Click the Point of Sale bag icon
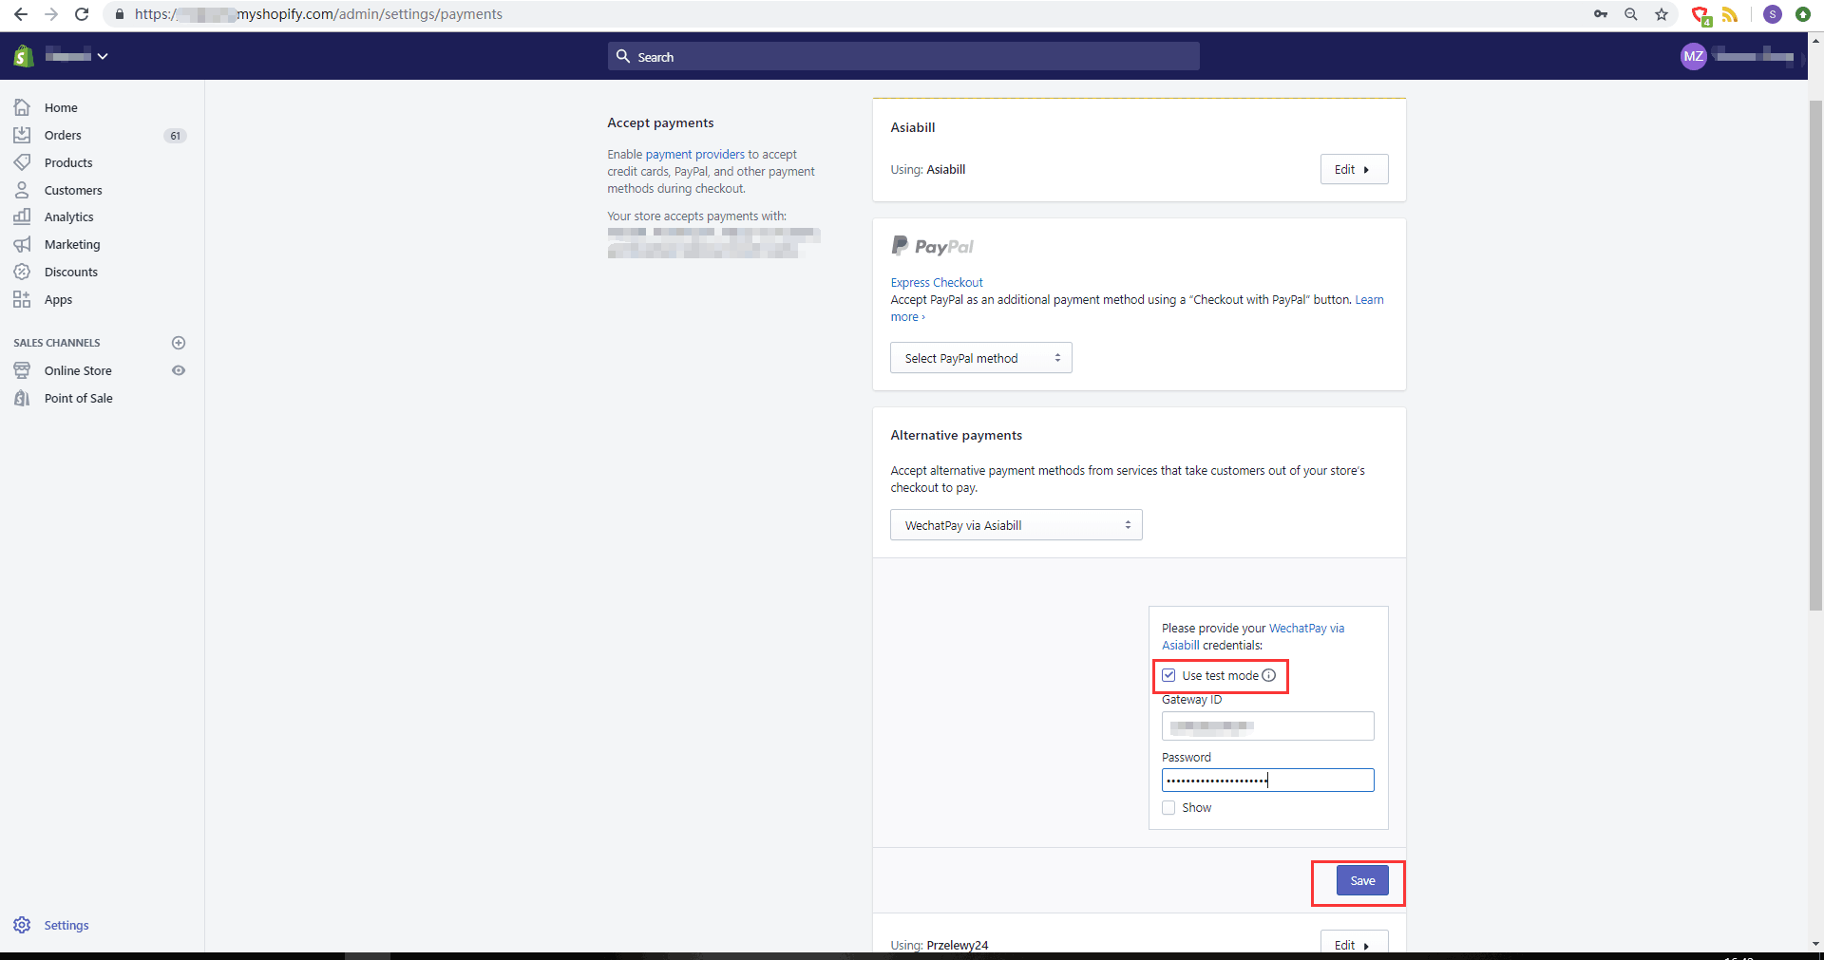 click(22, 398)
